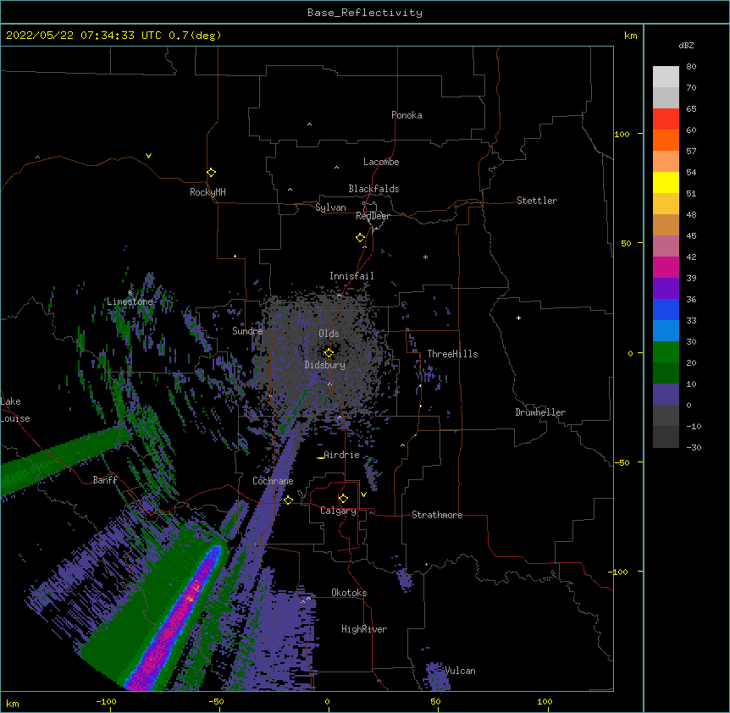The height and width of the screenshot is (713, 730).
Task: Click the km label at top right
Action: click(630, 36)
